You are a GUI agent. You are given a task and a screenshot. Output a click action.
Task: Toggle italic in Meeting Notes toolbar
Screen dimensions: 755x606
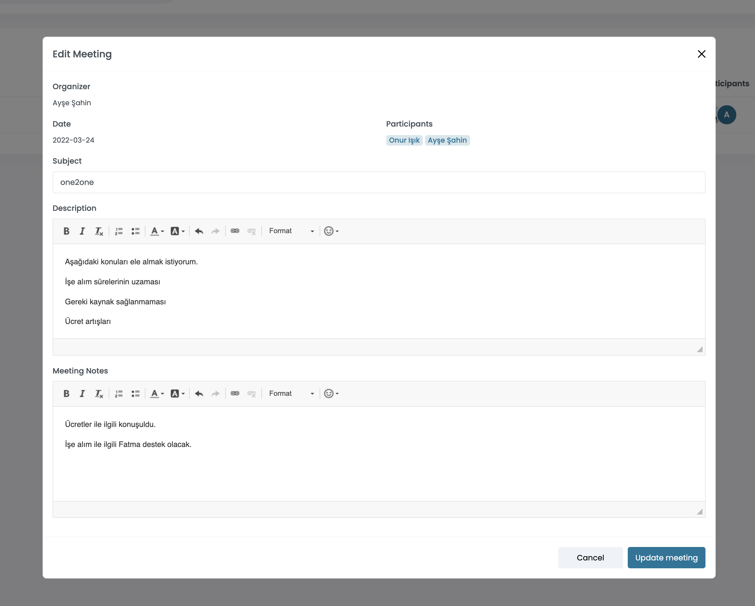tap(82, 394)
